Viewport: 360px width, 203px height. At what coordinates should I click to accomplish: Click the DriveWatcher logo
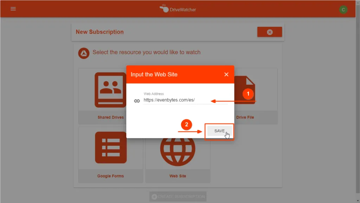(178, 9)
